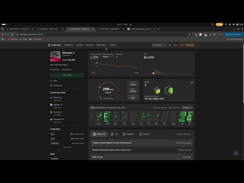Expand the Store dropdown menu

point(114,45)
